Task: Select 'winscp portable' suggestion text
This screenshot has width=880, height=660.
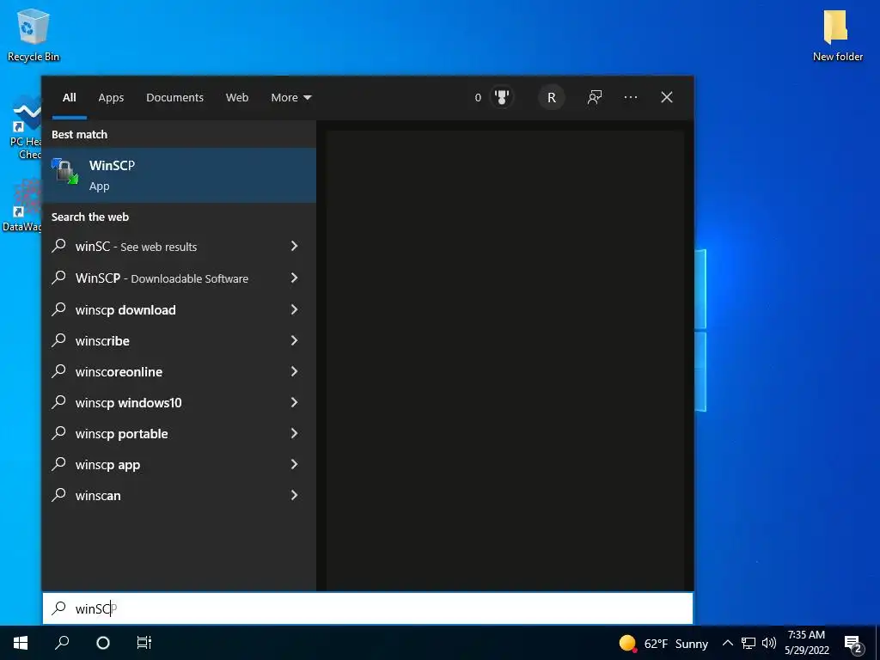Action: [x=122, y=434]
